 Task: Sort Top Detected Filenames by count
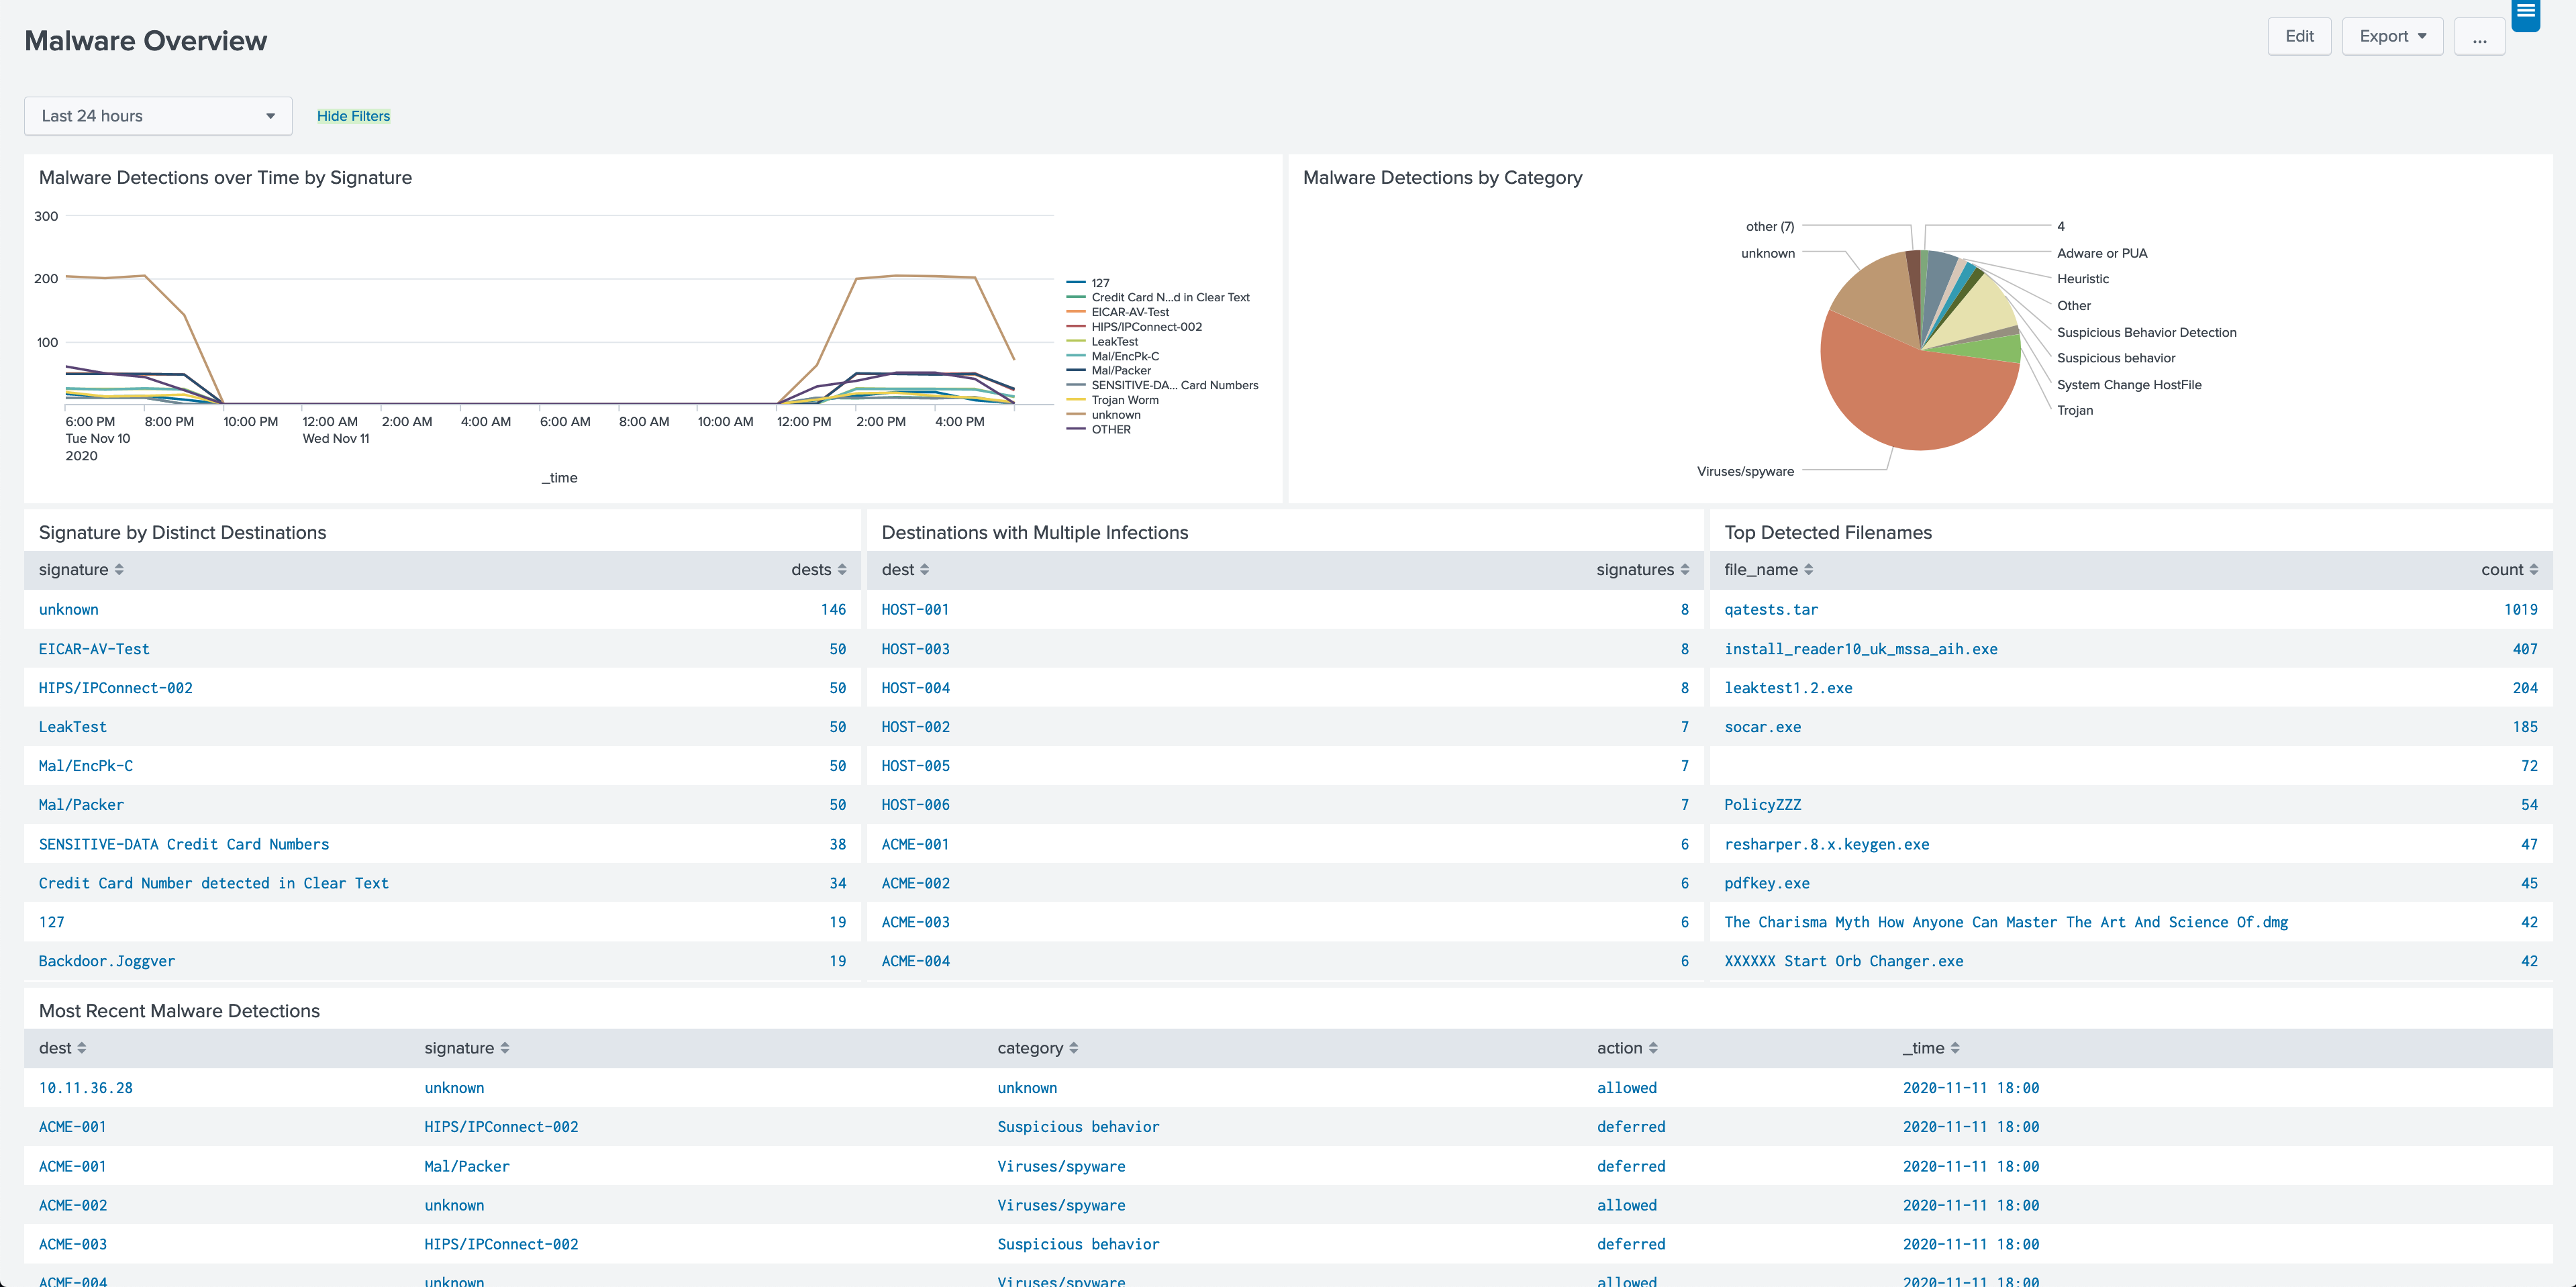(x=2533, y=570)
